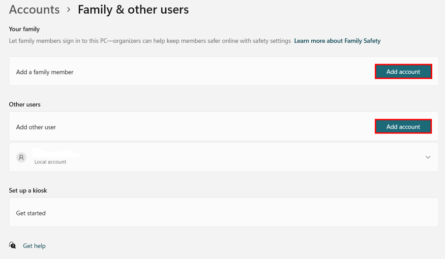Click the Get help headset icon

coord(12,245)
